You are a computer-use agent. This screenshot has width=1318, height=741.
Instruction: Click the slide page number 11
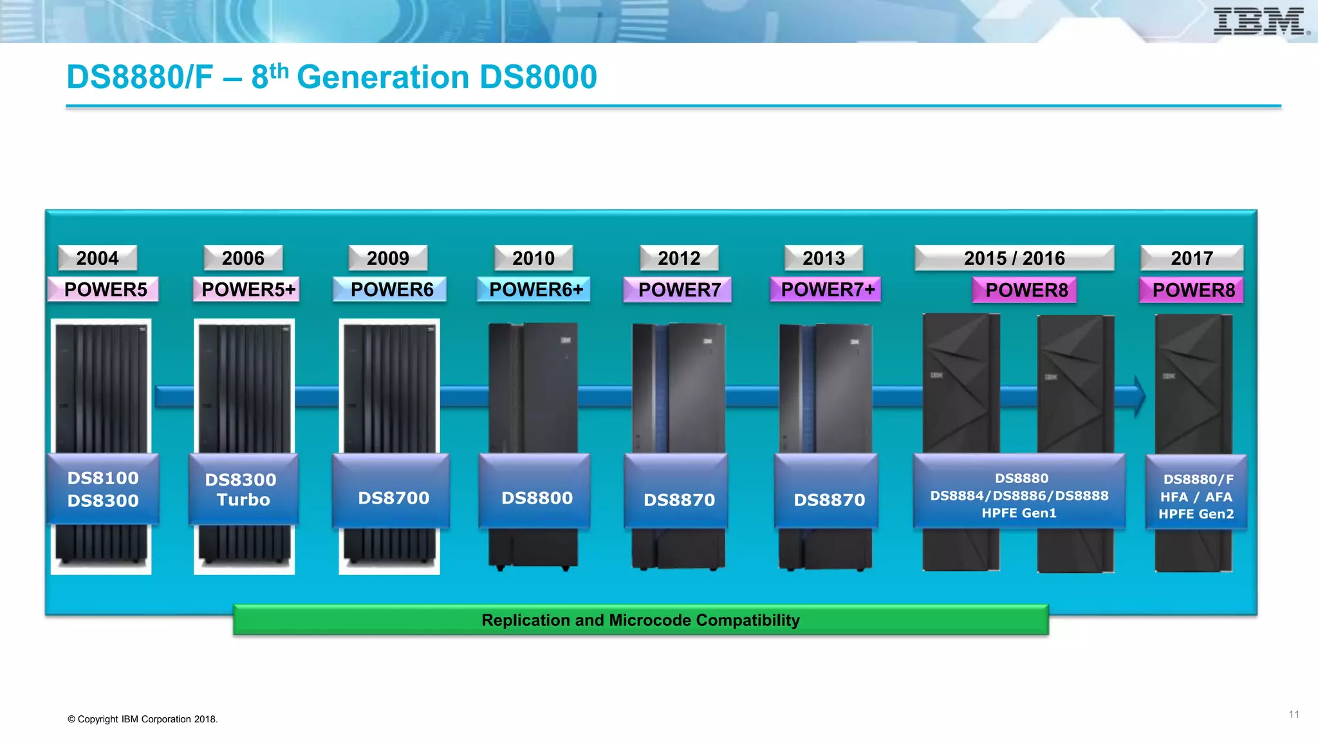pyautogui.click(x=1294, y=715)
